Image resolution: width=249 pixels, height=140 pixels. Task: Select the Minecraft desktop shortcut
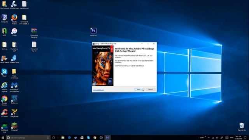pos(14,127)
